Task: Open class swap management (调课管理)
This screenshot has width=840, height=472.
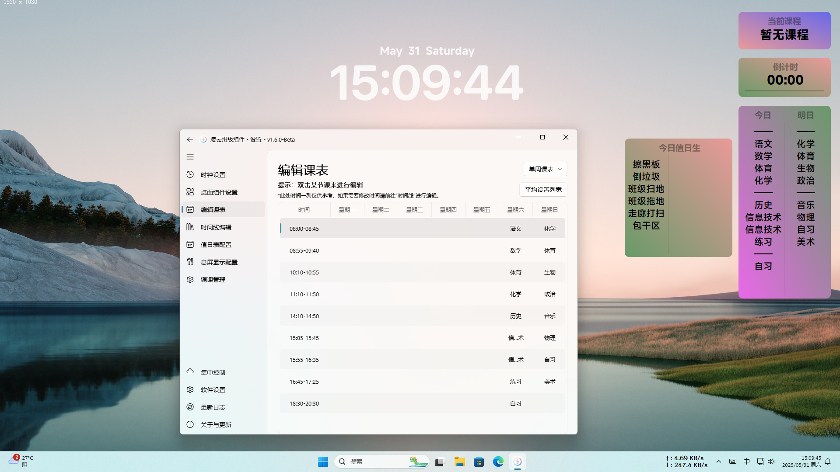Action: coord(213,280)
